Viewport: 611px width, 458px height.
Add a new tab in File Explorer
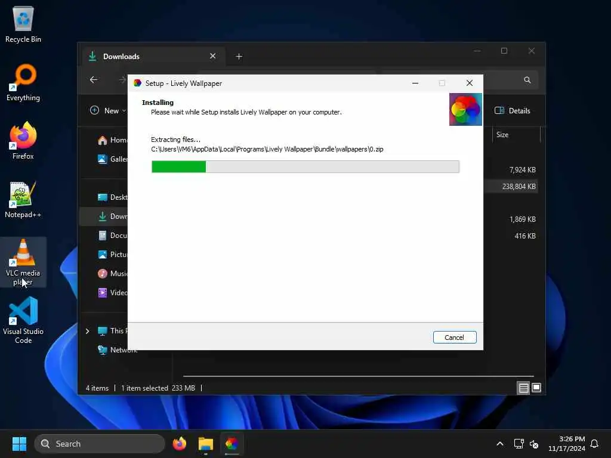click(x=239, y=57)
